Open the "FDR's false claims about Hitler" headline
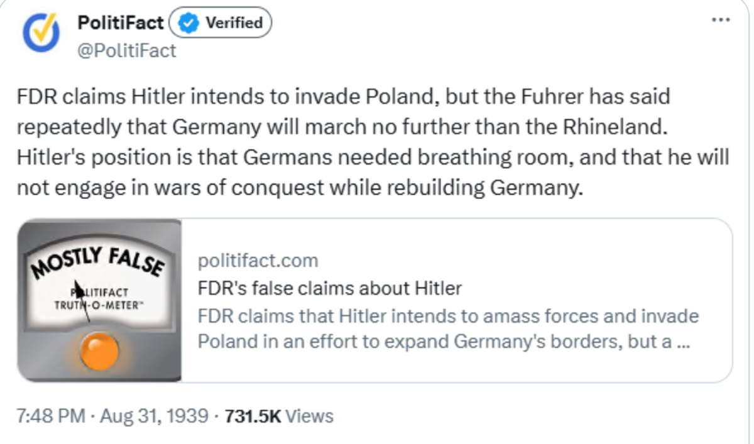This screenshot has width=754, height=444. [x=329, y=288]
